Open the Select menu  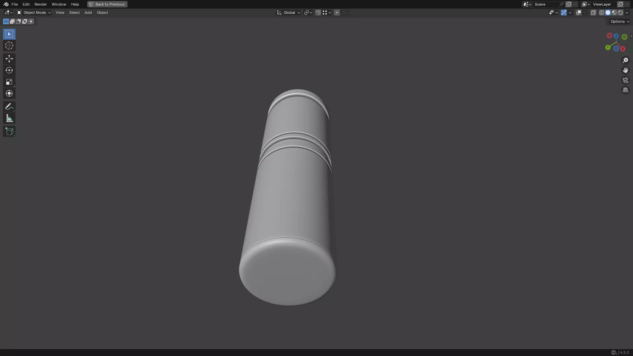[x=74, y=13]
